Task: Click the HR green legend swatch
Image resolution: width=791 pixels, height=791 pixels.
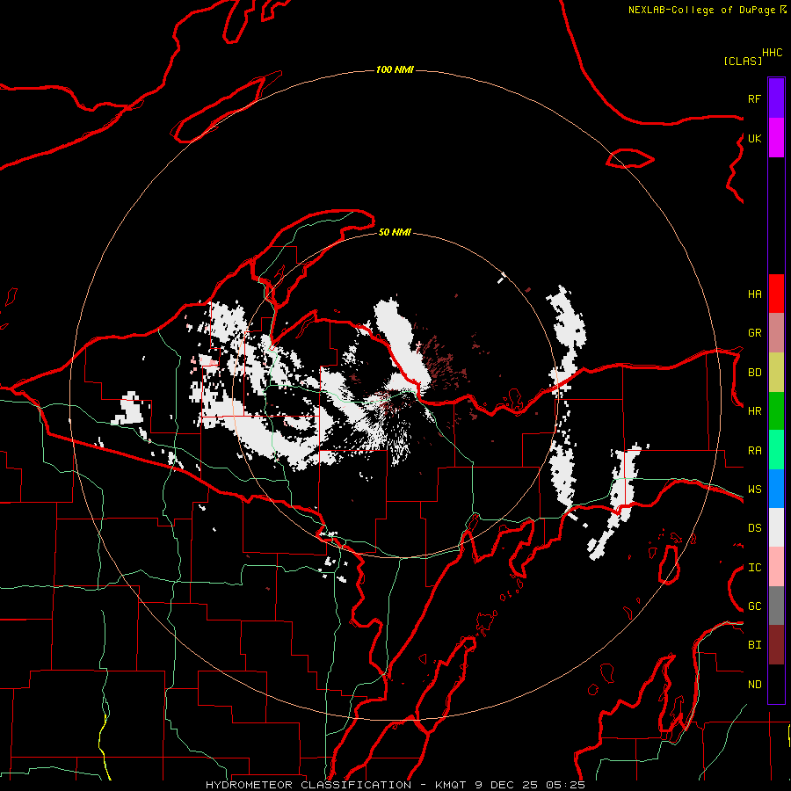Action: coord(776,411)
